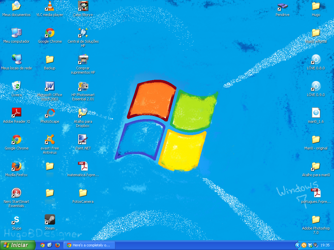Select the Cave Story+ game shortcut
The height and width of the screenshot is (250, 334).
pyautogui.click(x=83, y=6)
